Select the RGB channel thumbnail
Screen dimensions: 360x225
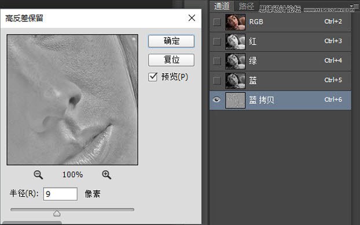pos(235,22)
